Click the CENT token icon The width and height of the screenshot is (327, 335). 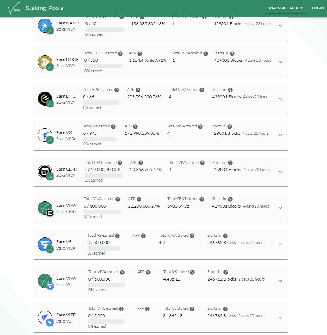tap(45, 172)
